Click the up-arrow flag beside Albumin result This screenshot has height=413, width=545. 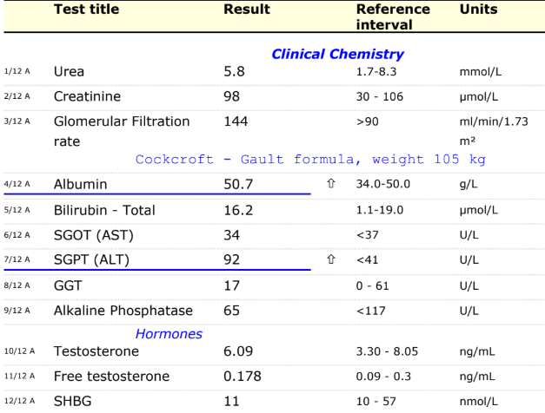[x=331, y=184]
